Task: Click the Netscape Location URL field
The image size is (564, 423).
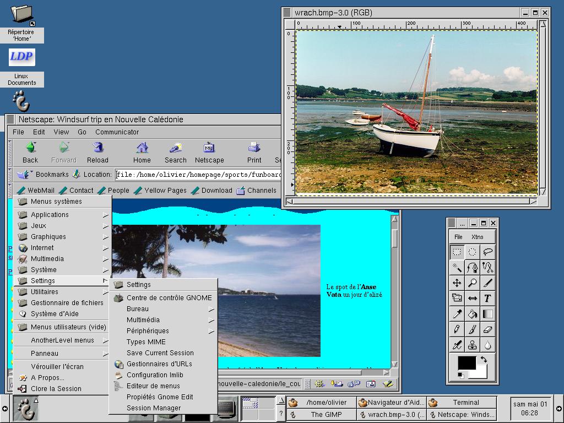Action: tap(198, 175)
